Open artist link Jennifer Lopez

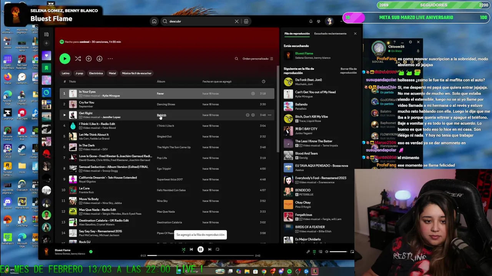(111, 117)
